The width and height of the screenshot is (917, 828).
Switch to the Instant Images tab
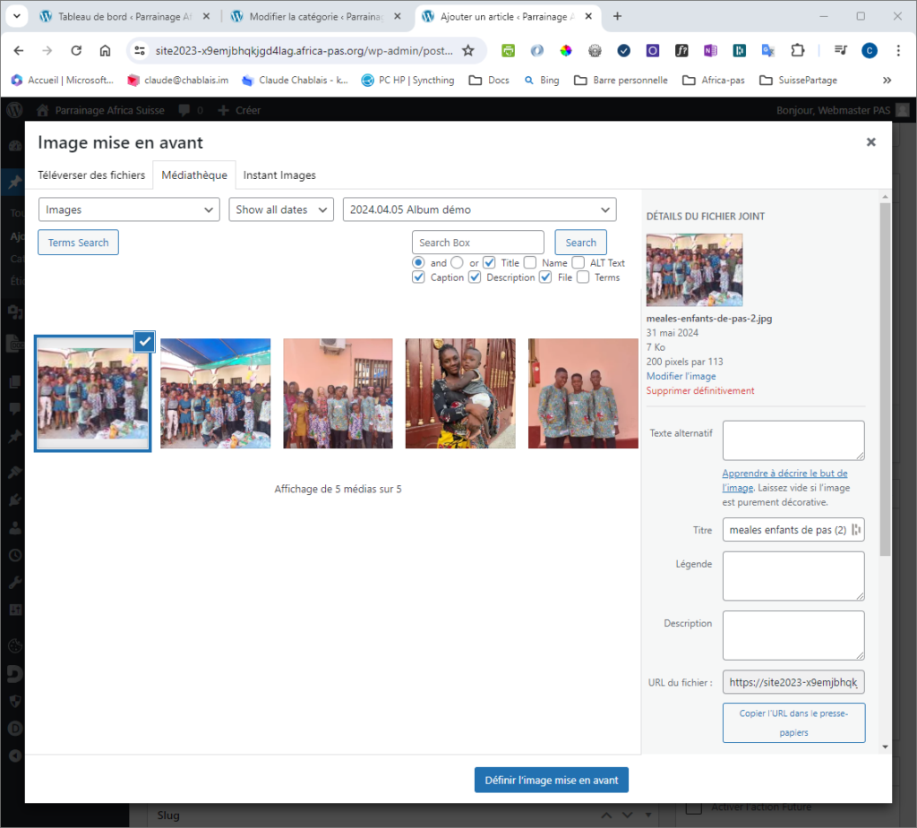279,175
